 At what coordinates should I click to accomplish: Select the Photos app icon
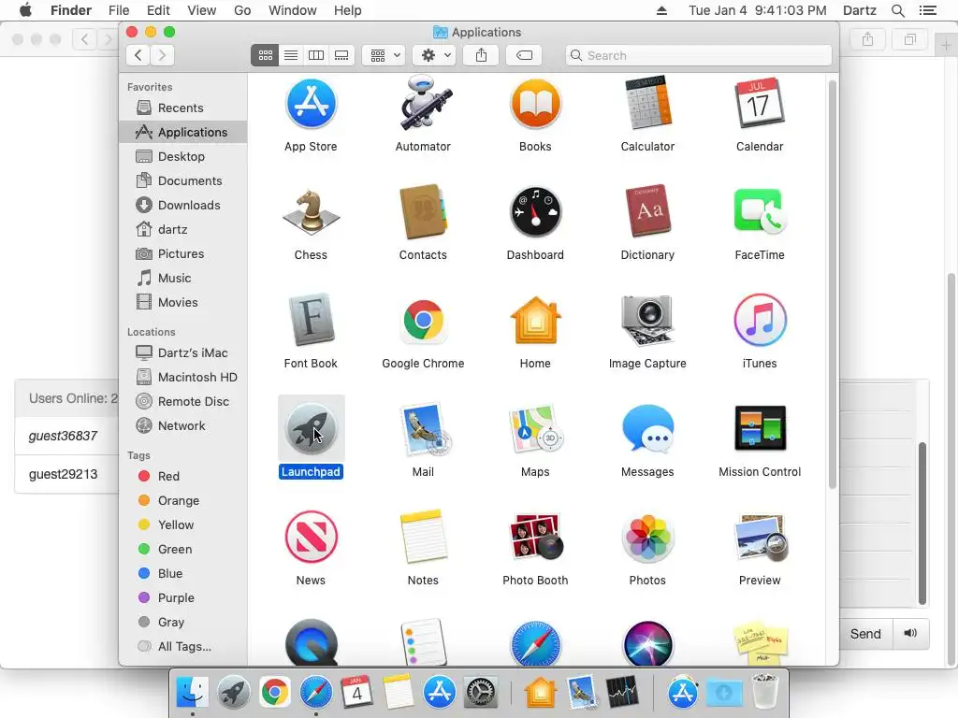pyautogui.click(x=647, y=538)
